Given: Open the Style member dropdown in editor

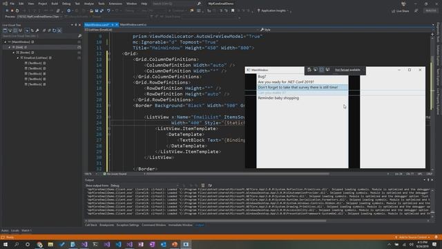Looking at the screenshot, I should pos(345,30).
